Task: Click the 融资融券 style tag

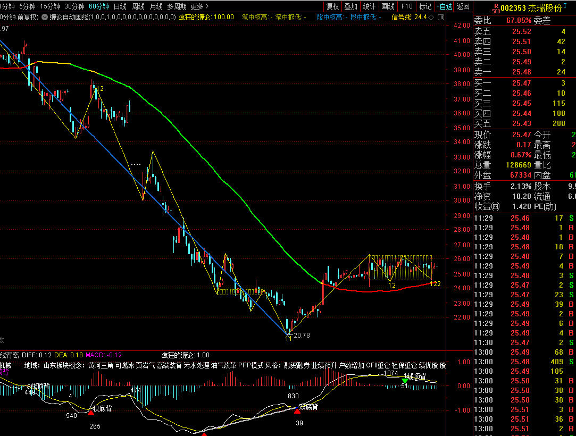Action: tap(297, 365)
